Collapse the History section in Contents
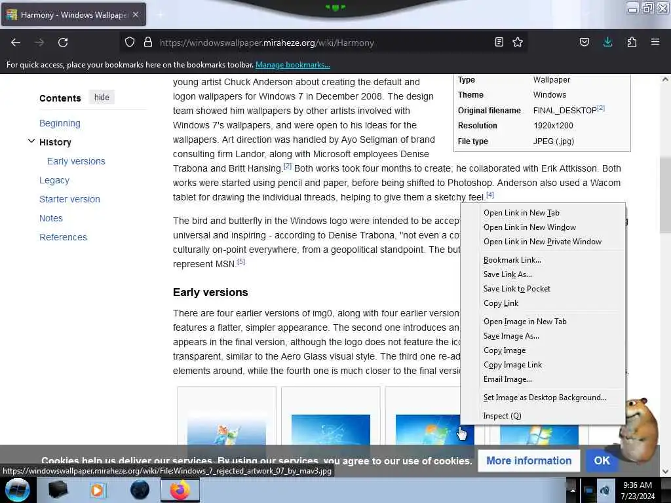Screen dimensions: 671x503 31,141
